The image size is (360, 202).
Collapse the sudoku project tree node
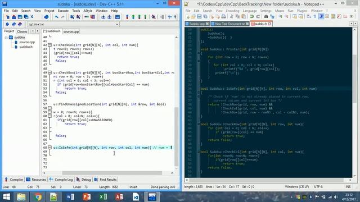tap(6, 38)
